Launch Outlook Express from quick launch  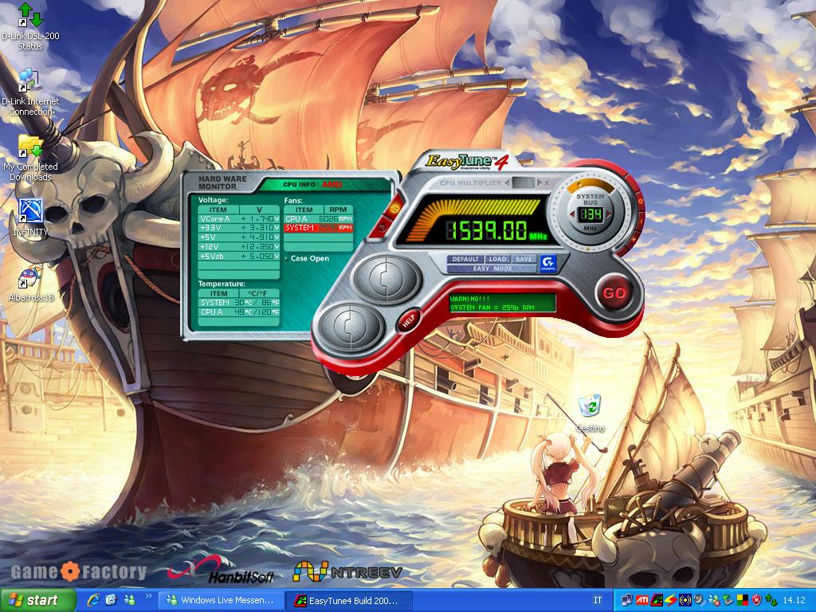click(111, 600)
